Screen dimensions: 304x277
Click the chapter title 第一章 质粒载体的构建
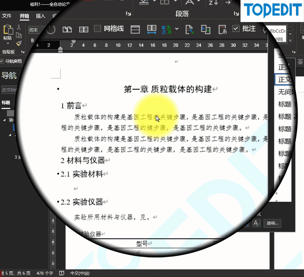[x=168, y=89]
